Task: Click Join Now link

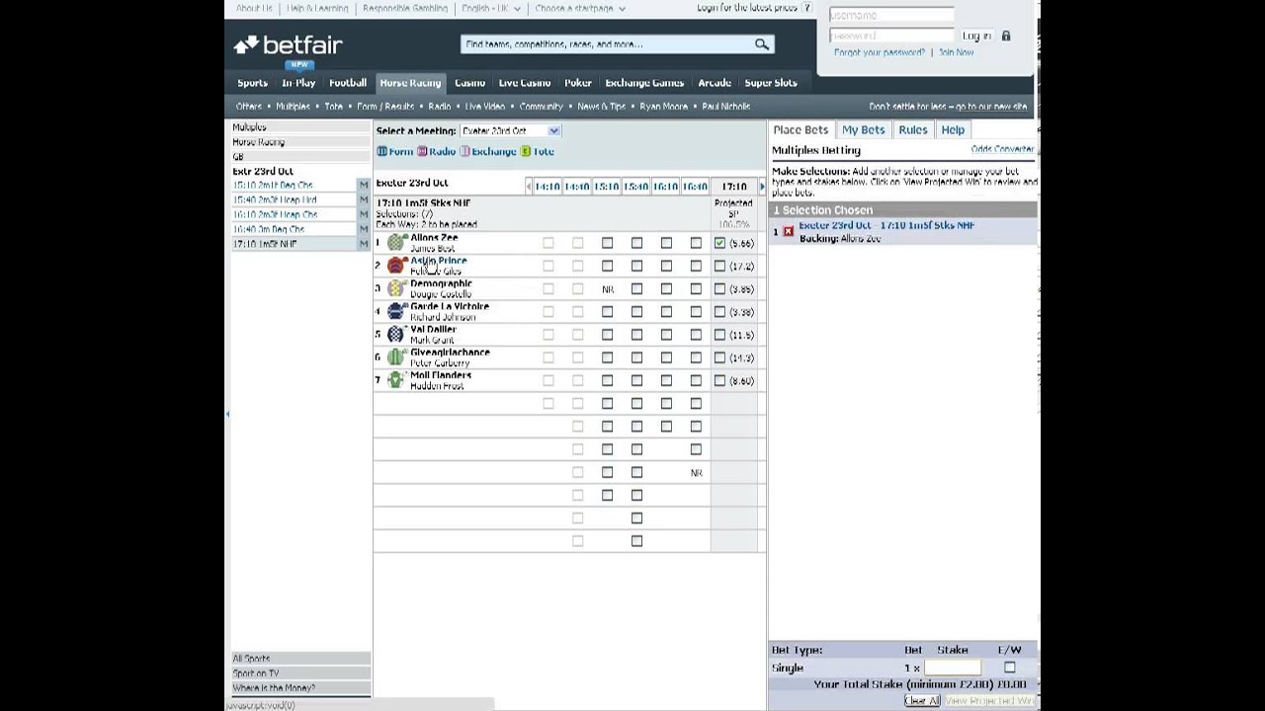Action: point(956,52)
